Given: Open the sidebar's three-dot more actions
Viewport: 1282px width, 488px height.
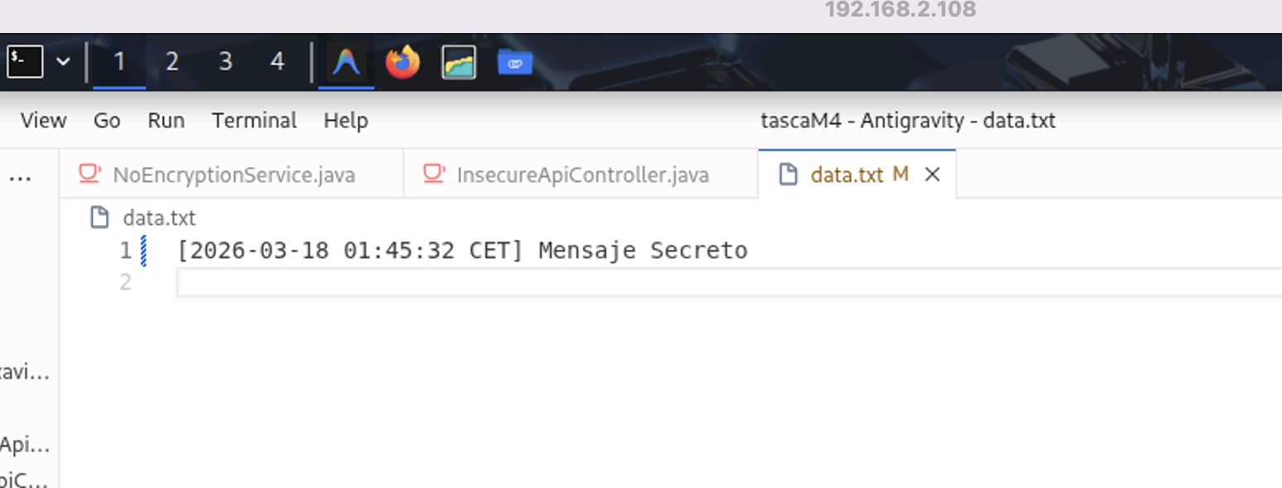Looking at the screenshot, I should click(20, 176).
